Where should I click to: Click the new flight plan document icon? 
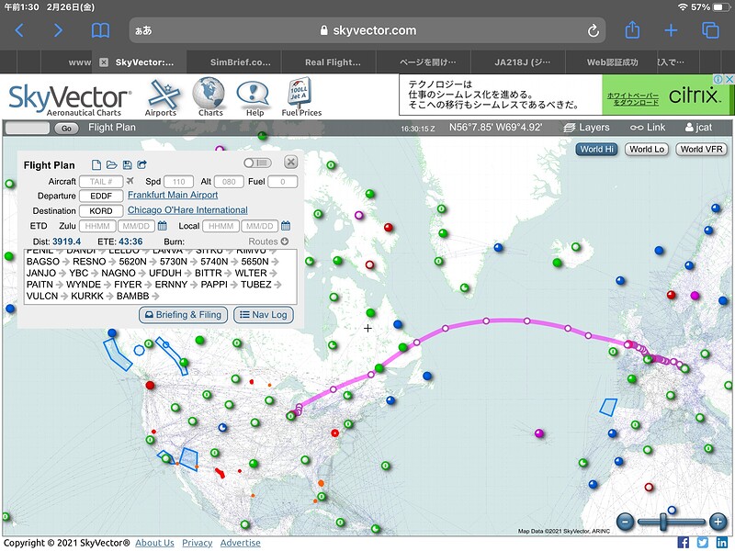[x=96, y=164]
